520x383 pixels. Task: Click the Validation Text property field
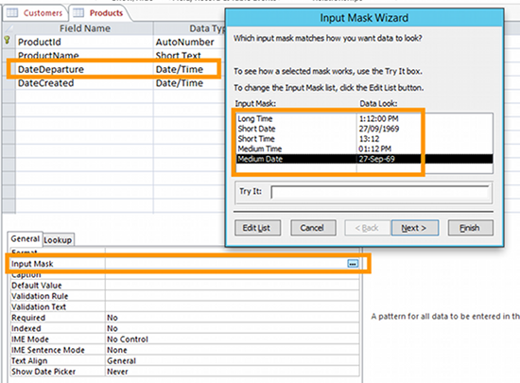(233, 306)
